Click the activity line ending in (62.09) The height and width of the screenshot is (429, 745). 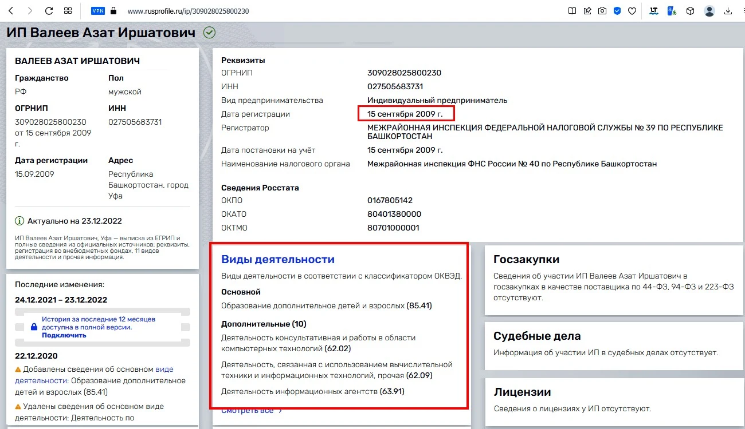pyautogui.click(x=337, y=370)
